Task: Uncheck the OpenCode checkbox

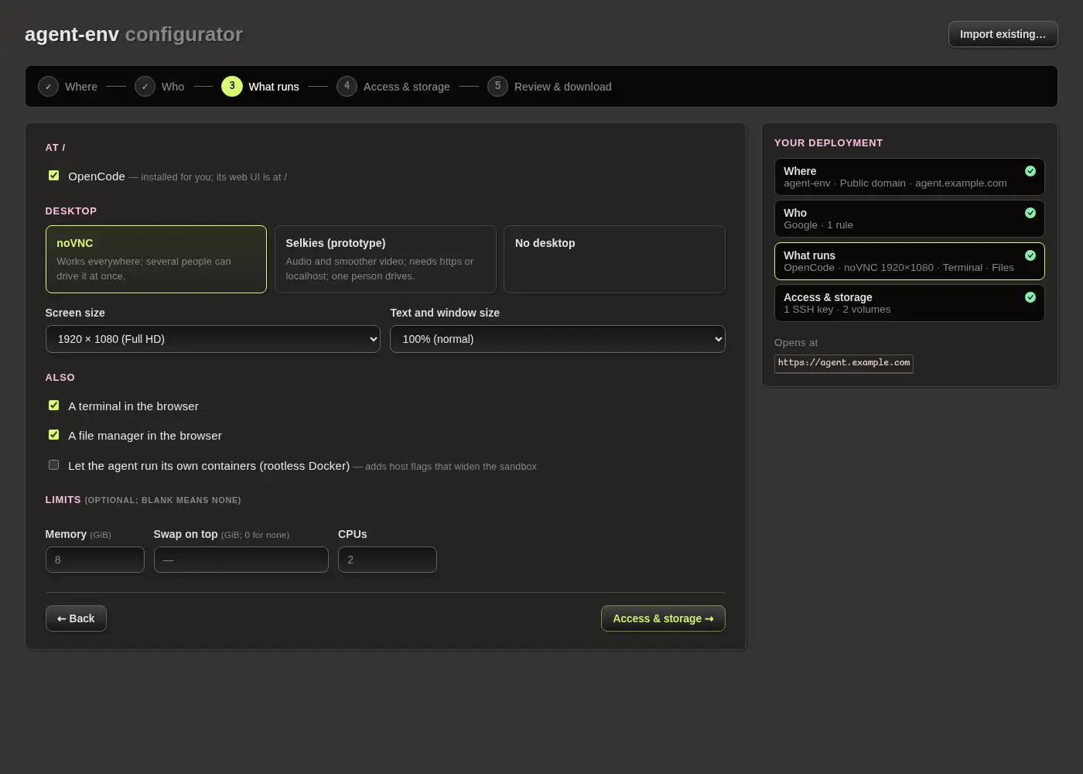Action: tap(54, 176)
